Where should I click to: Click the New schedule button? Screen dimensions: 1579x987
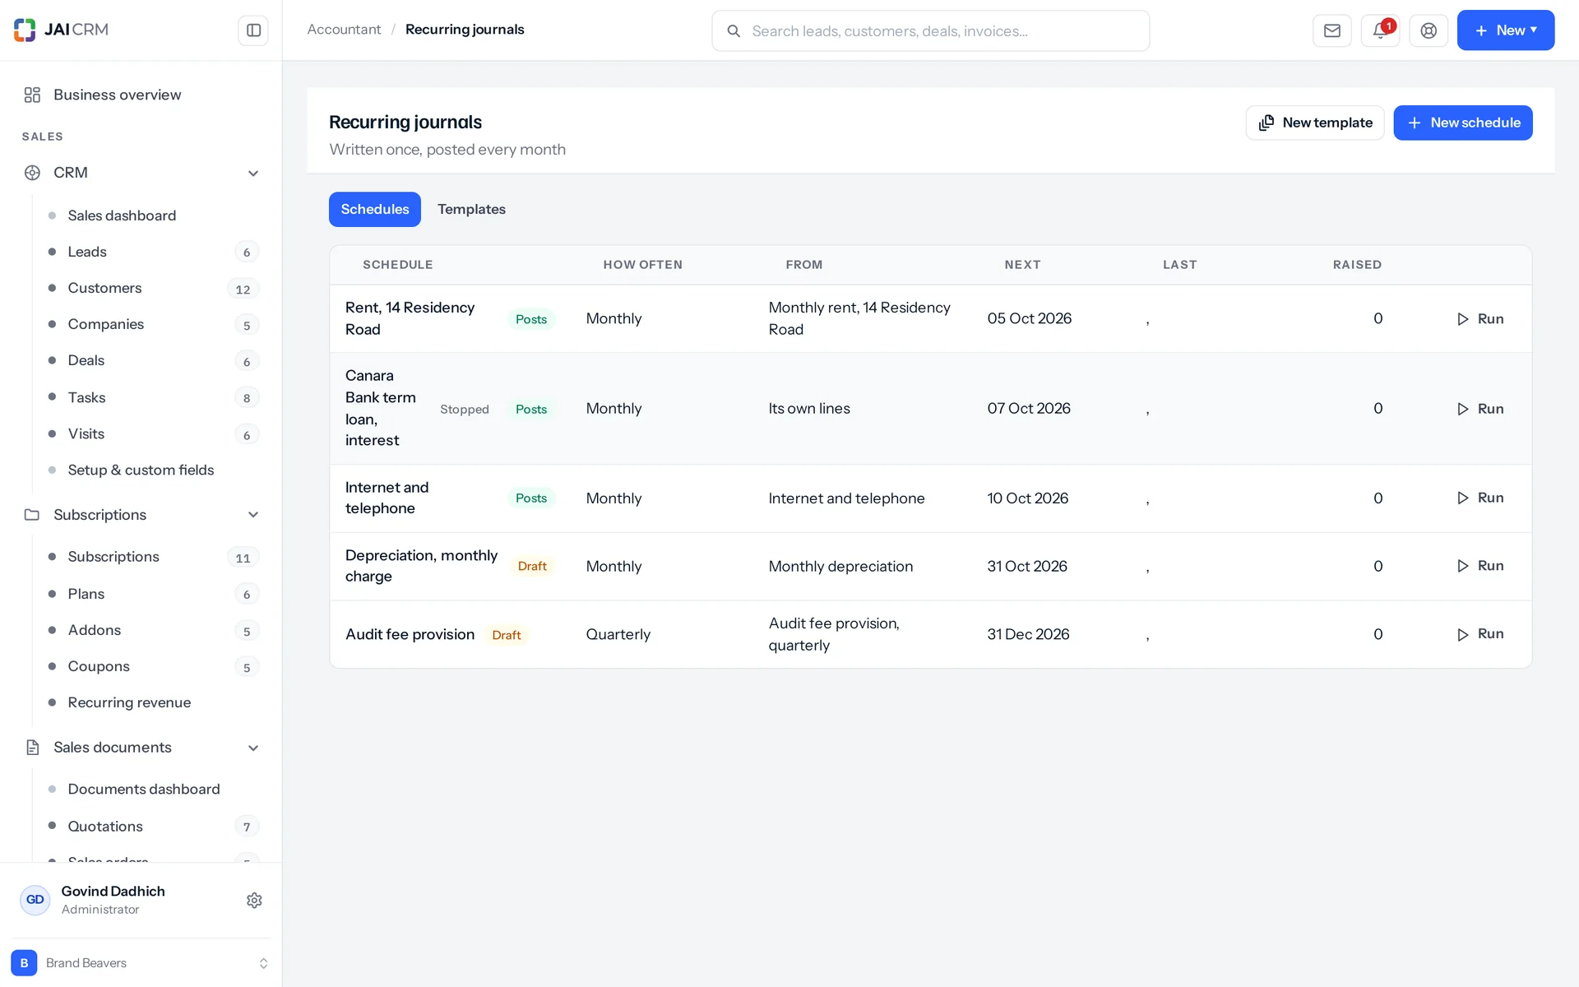coord(1462,123)
